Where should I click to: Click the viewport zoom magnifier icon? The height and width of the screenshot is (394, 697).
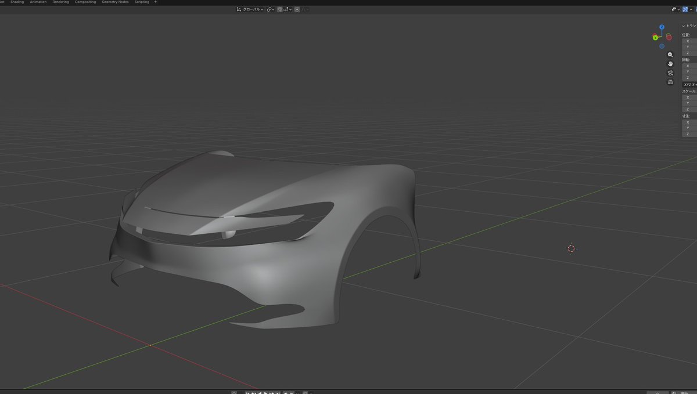(670, 55)
